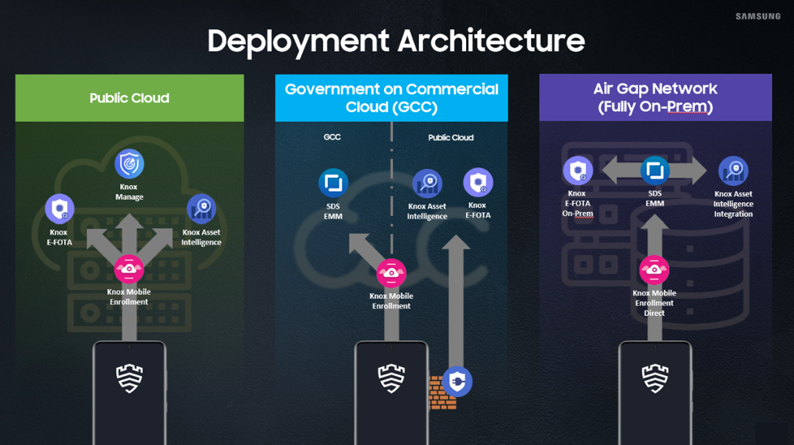Click the Knox Manage icon in Public Cloud
Viewport: 794px width, 445px height.
(x=129, y=164)
